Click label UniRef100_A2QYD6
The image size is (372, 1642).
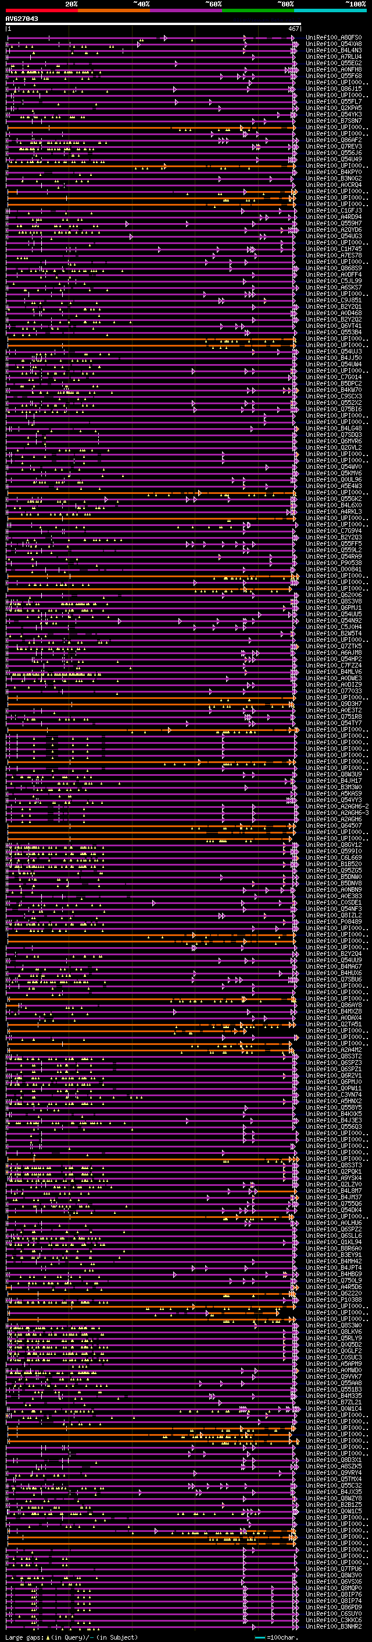(334, 229)
